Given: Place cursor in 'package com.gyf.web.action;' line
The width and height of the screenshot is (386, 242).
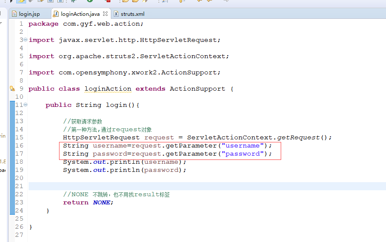Looking at the screenshot, I should coord(86,24).
